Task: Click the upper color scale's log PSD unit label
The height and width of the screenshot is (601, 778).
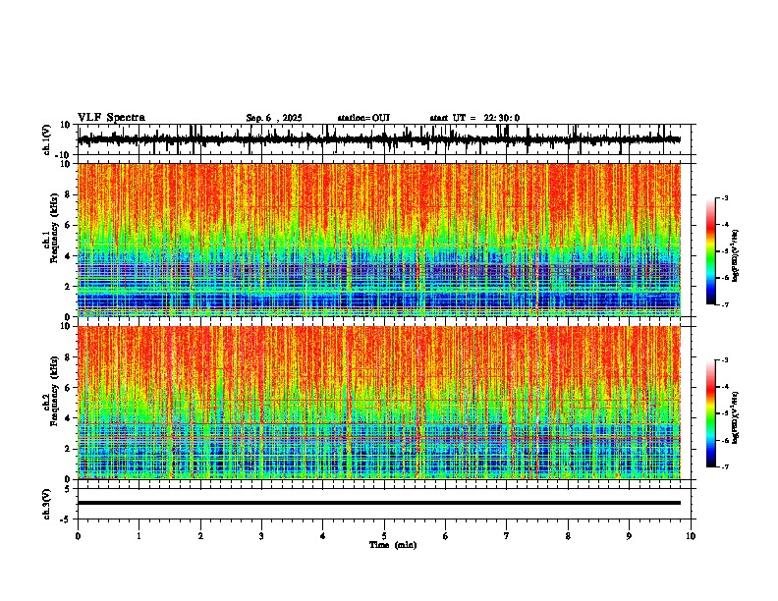Action: pos(736,255)
